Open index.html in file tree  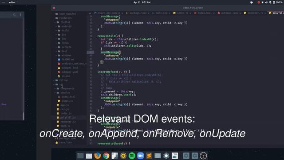click(x=68, y=97)
